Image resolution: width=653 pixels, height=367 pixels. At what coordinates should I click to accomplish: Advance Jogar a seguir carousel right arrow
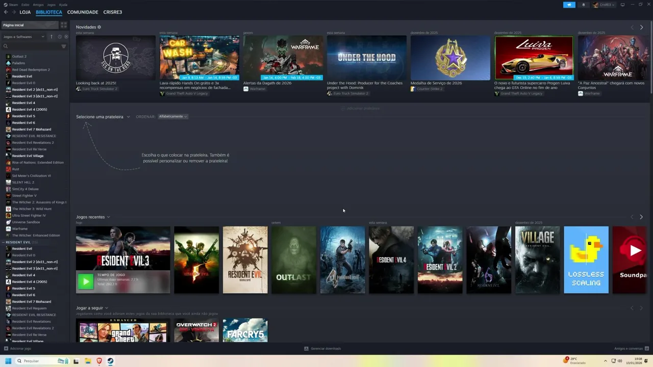[x=641, y=308]
